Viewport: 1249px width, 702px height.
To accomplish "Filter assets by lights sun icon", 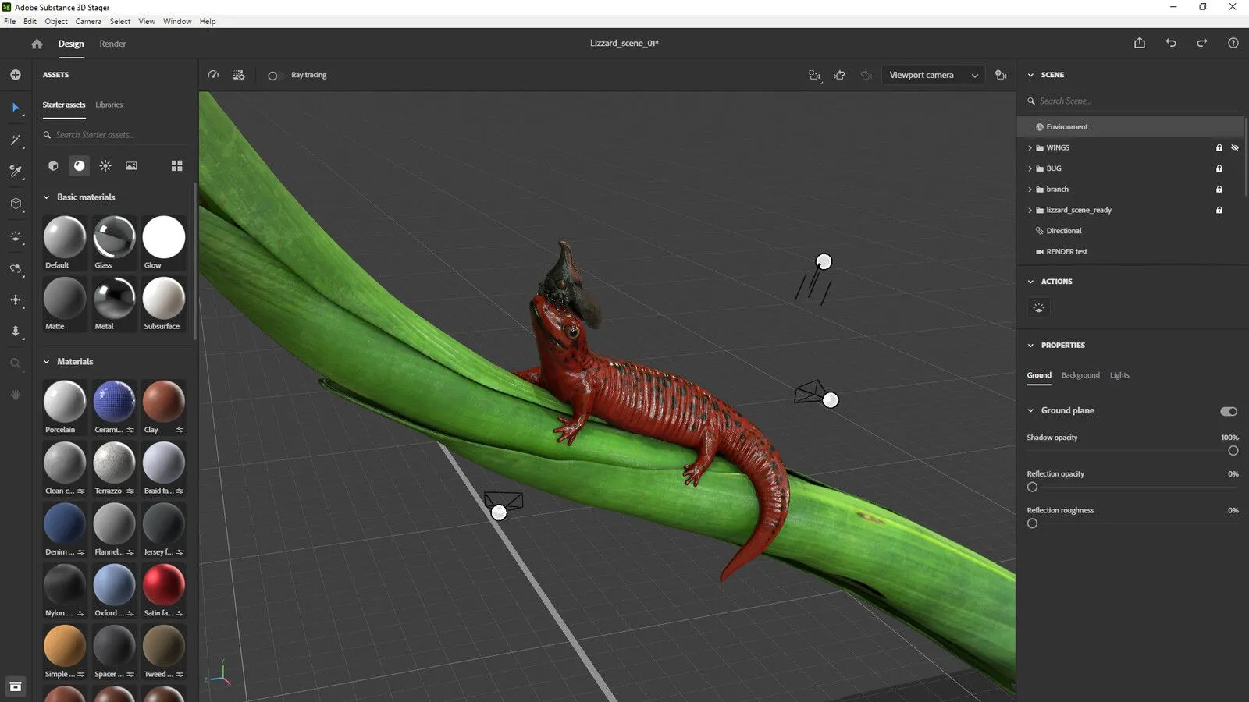I will click(105, 165).
